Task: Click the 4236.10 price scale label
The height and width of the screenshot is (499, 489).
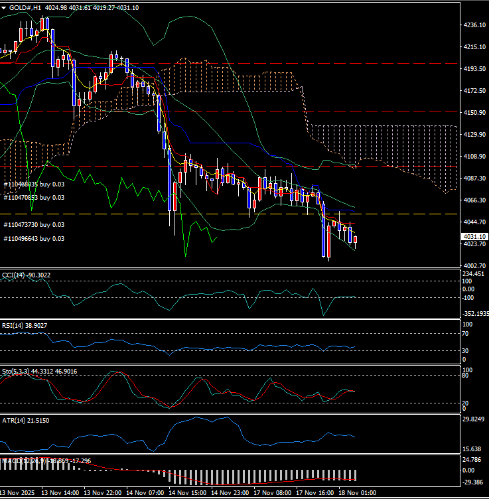Action: click(x=474, y=25)
